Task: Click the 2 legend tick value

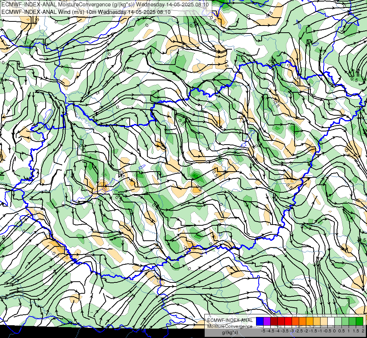Action: click(x=363, y=331)
